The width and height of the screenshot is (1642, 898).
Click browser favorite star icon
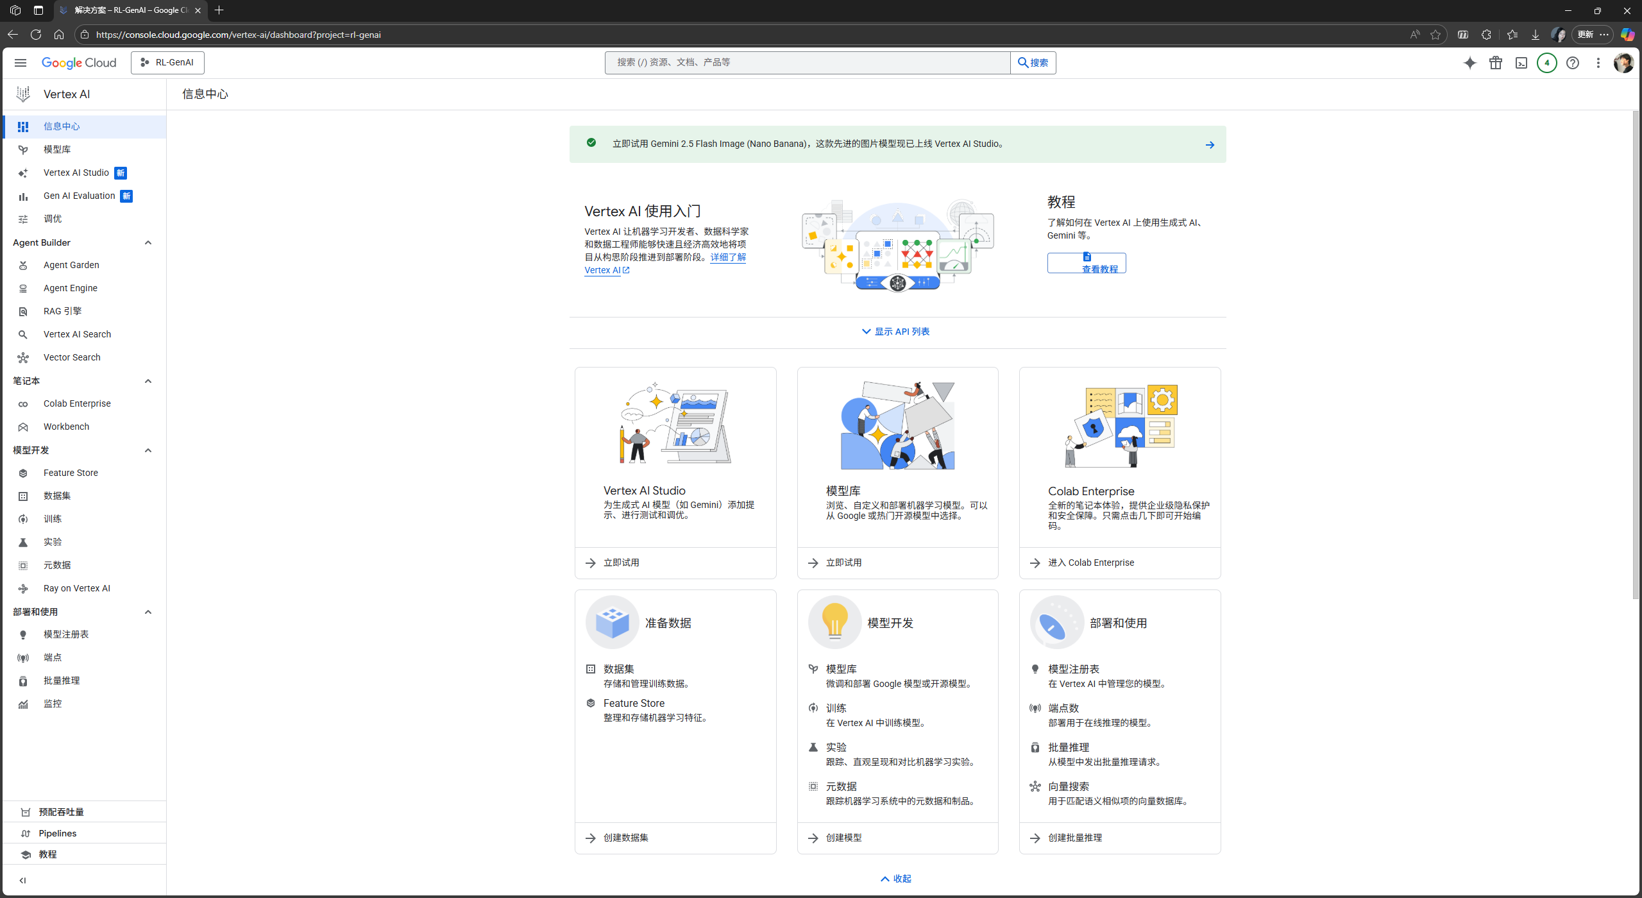1435,35
